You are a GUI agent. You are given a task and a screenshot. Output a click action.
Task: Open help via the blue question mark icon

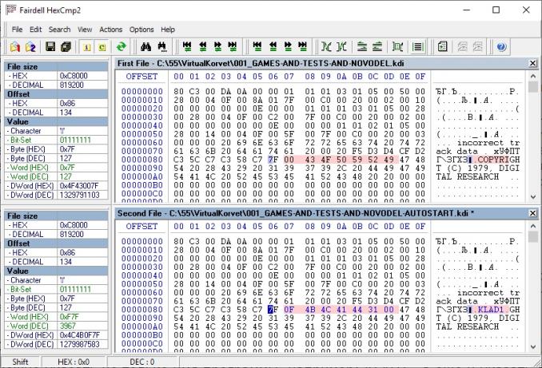[x=501, y=47]
